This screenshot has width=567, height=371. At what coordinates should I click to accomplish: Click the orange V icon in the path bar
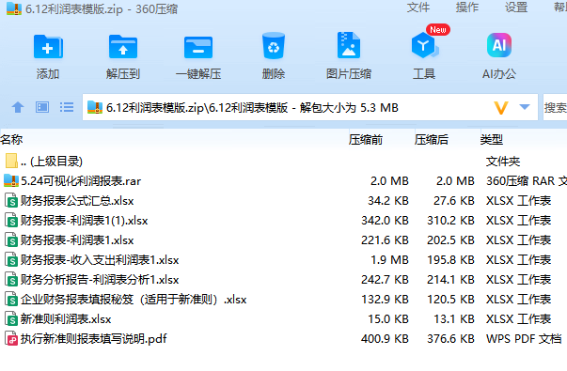(501, 108)
